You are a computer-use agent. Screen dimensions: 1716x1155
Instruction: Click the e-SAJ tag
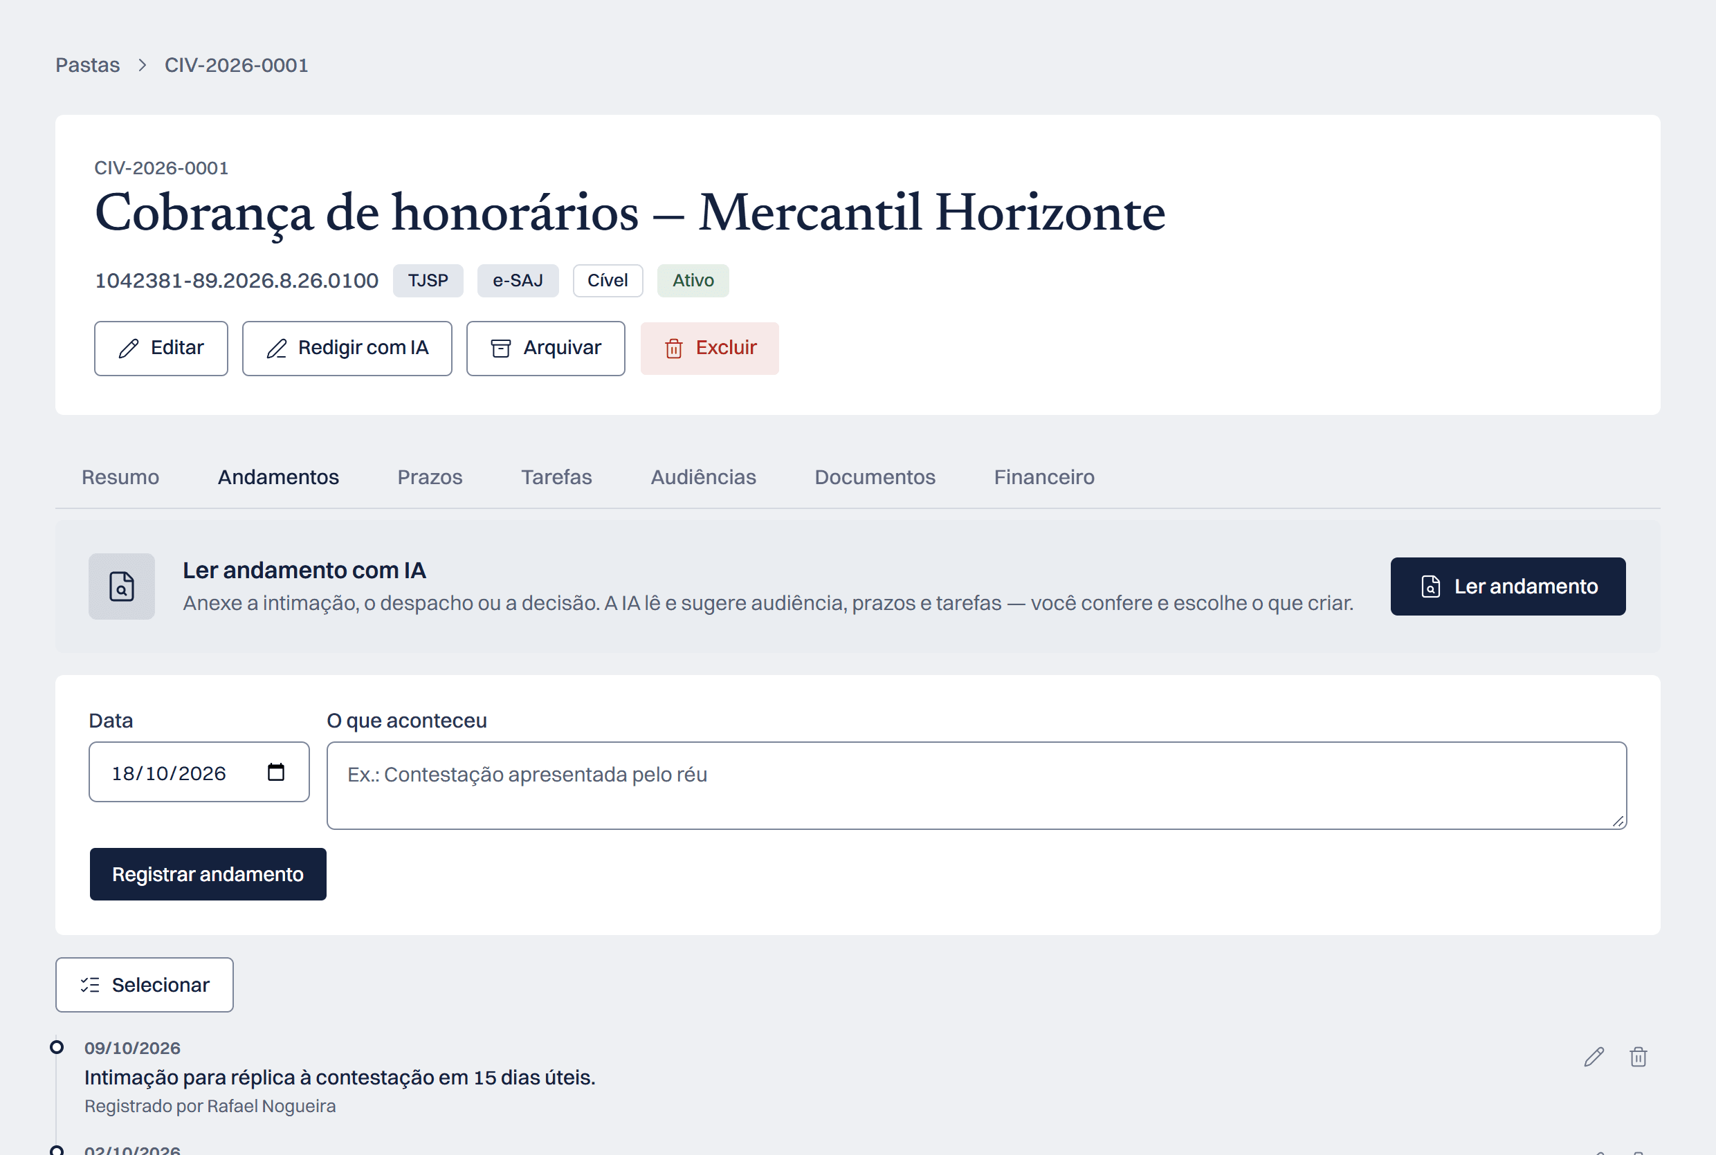click(x=518, y=281)
